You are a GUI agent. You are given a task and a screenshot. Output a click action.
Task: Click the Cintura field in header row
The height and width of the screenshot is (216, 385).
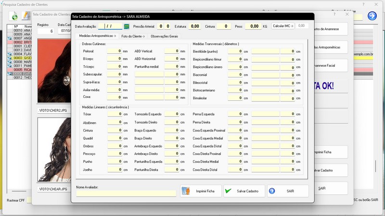[x=223, y=26]
